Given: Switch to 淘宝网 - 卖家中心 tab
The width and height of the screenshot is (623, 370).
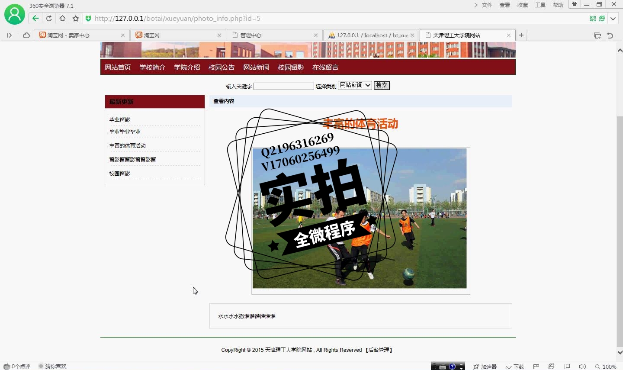Looking at the screenshot, I should pyautogui.click(x=81, y=35).
